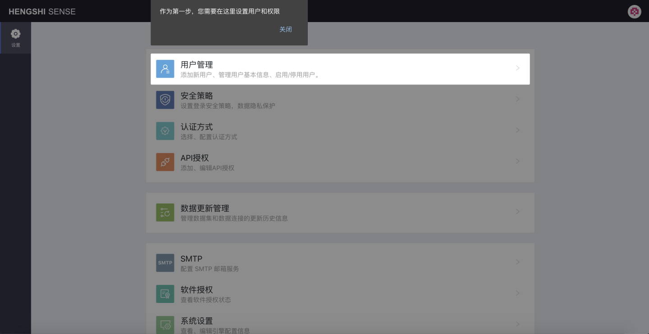Click the Security Policy (安全策略) shield icon
649x334 pixels.
[x=165, y=100]
